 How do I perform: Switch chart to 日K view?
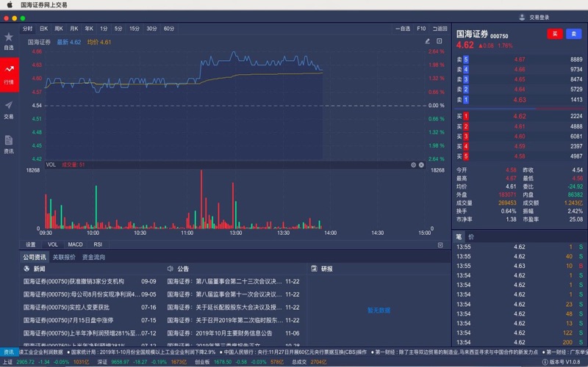tap(44, 29)
